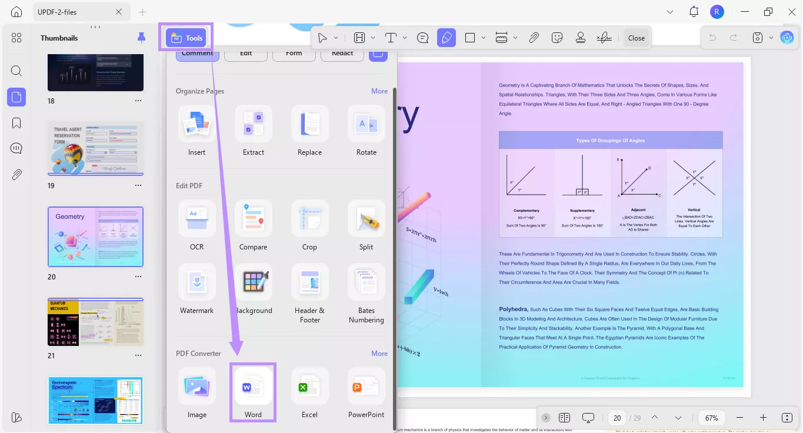Open the shape tool dropdown
803x433 pixels.
click(x=484, y=37)
